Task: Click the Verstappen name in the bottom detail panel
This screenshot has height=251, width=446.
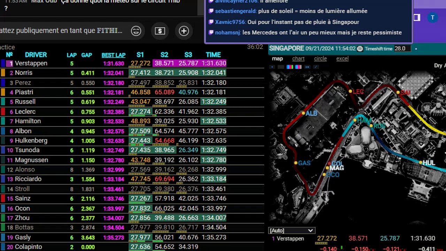Action: [x=291, y=239]
